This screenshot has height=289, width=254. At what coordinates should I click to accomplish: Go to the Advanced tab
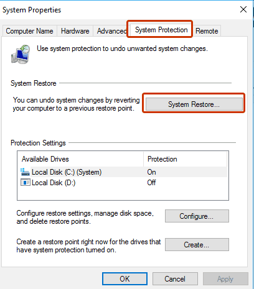(x=111, y=31)
